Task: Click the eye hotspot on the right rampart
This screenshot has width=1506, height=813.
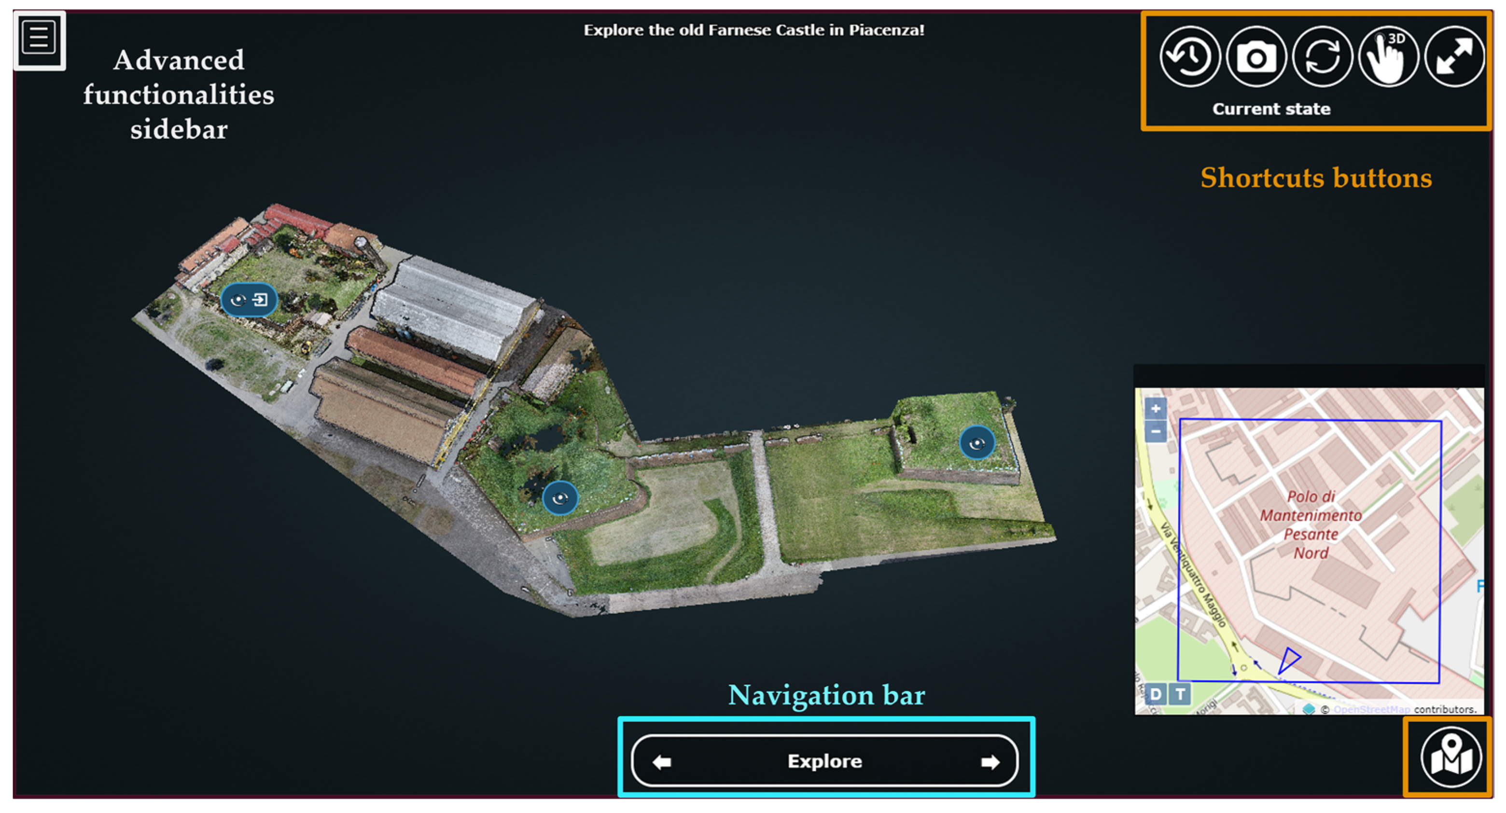Action: pyautogui.click(x=976, y=443)
